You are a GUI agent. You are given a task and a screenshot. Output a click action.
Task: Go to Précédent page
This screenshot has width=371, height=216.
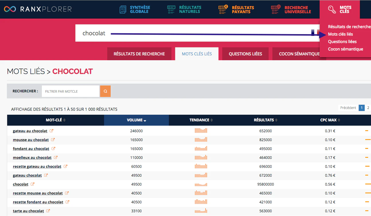point(348,108)
